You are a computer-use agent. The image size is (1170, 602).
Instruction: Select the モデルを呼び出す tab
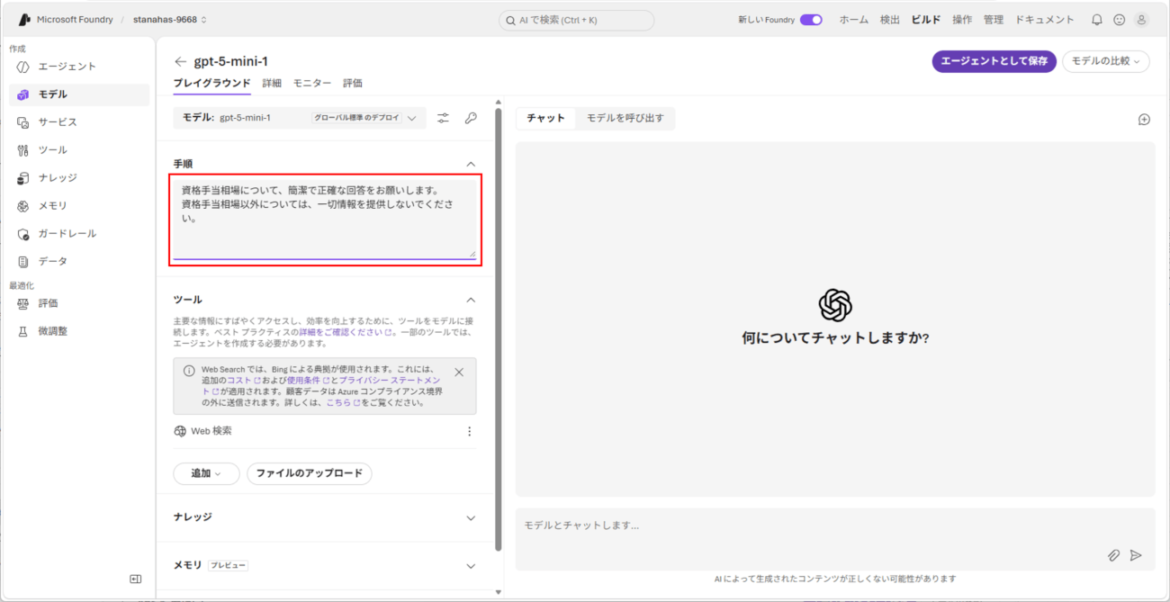coord(625,118)
